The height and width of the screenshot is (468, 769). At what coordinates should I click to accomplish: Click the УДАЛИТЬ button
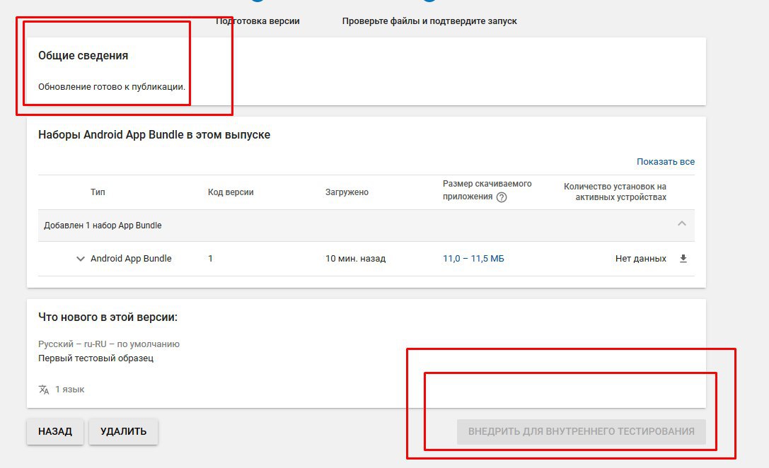pos(124,431)
